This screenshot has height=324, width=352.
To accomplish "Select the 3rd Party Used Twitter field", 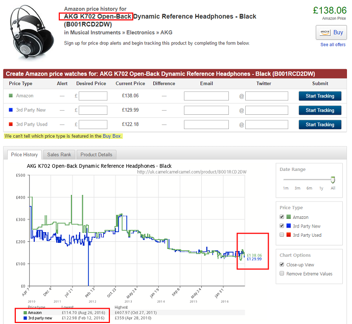I will (x=267, y=124).
